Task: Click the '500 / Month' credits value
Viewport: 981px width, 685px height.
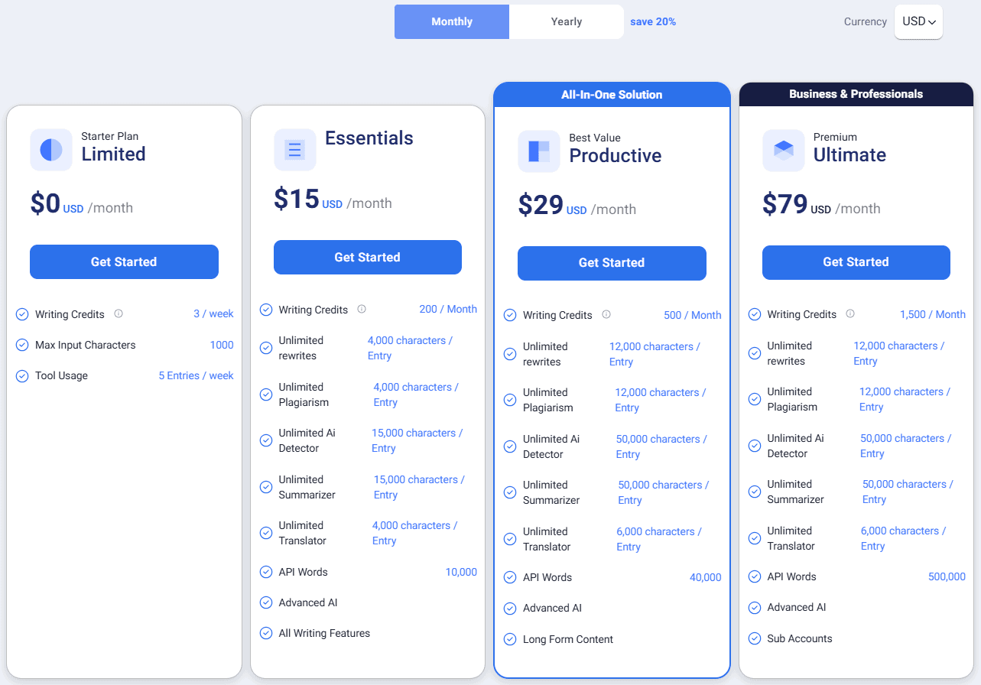Action: 693,315
